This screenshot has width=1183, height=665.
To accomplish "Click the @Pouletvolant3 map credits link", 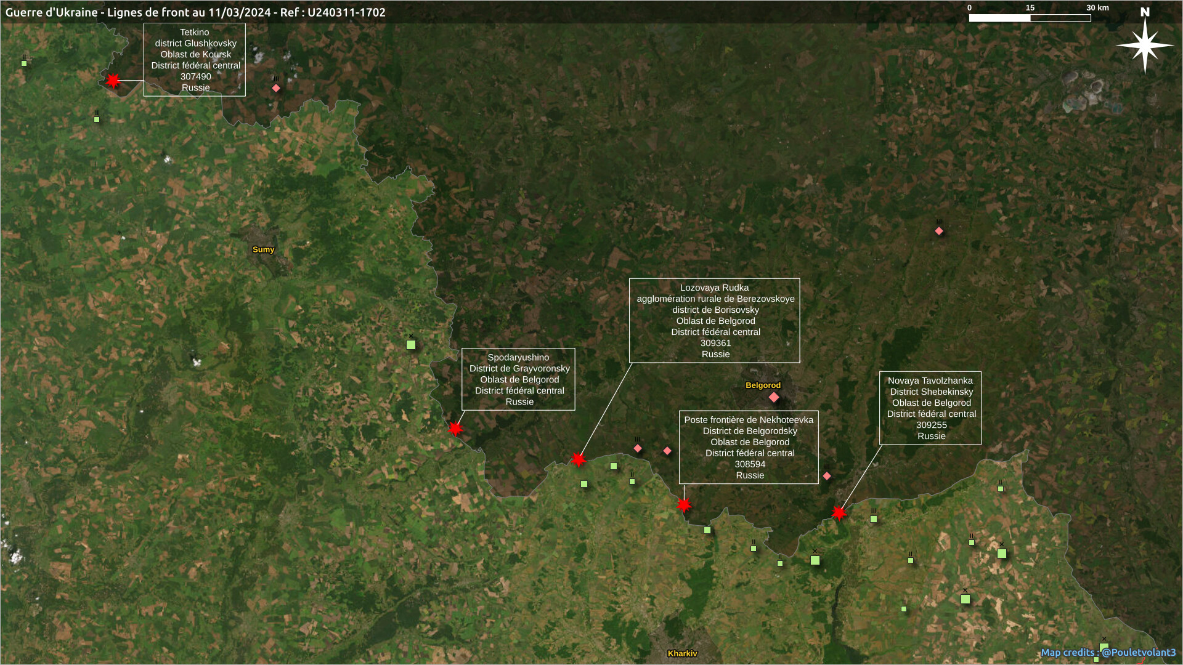I will (x=1138, y=652).
